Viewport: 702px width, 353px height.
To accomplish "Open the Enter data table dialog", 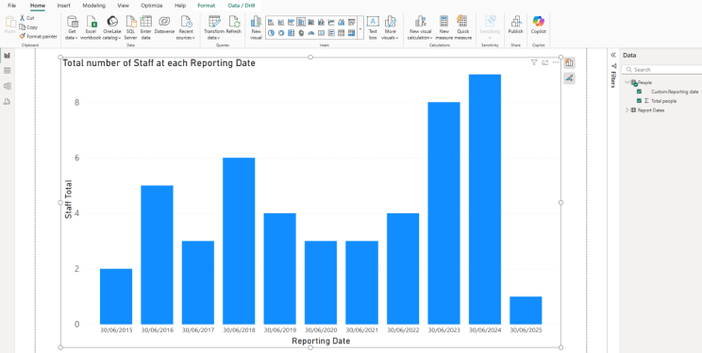I will [x=146, y=27].
